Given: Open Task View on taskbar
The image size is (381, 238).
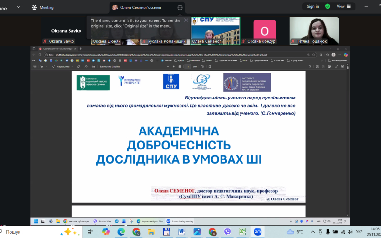Looking at the screenshot, I should pyautogui.click(x=90, y=232).
